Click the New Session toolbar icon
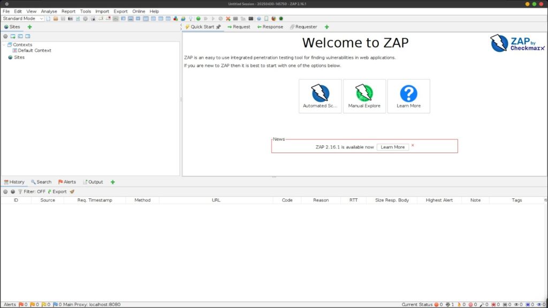The height and width of the screenshot is (308, 548). coord(48,19)
